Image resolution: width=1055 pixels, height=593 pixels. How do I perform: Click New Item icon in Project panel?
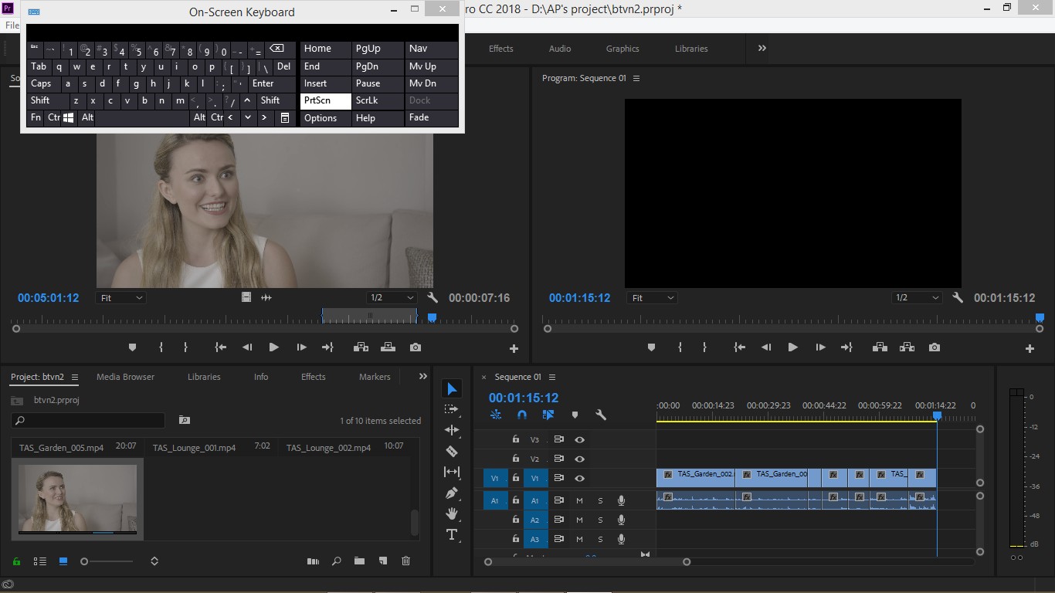pyautogui.click(x=382, y=561)
